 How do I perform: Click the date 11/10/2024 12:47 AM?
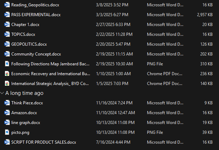pos(116,113)
